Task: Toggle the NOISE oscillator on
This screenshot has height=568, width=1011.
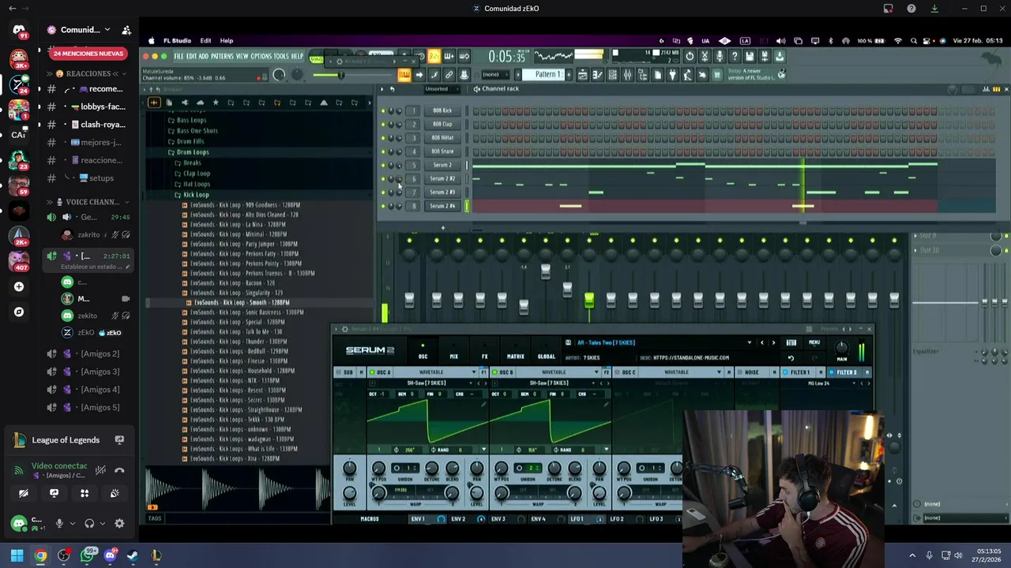Action: click(740, 372)
